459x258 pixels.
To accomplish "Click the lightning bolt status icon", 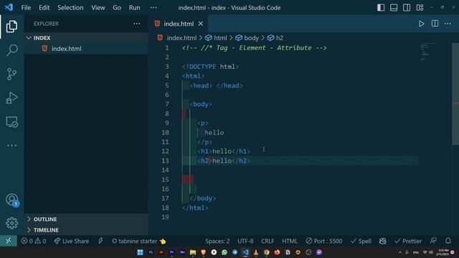I will pos(100,241).
